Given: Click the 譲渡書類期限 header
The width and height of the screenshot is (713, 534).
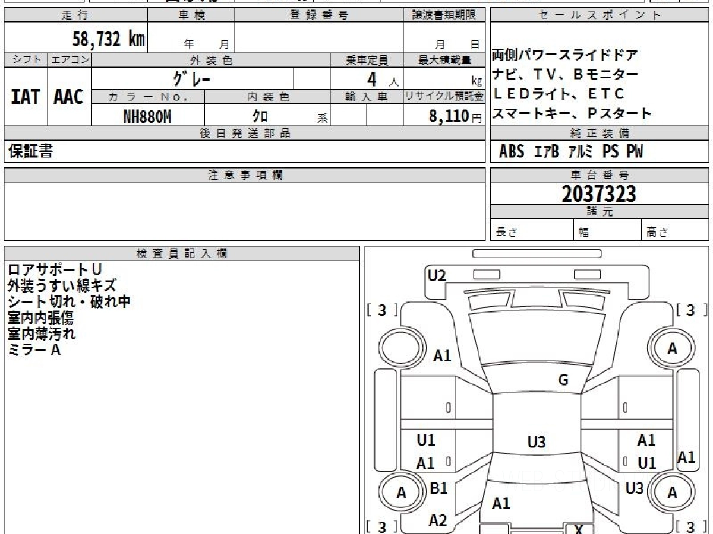Looking at the screenshot, I should [444, 15].
